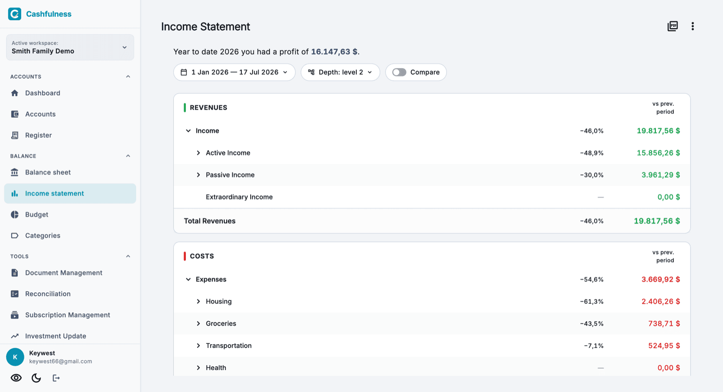The height and width of the screenshot is (392, 723).
Task: Click the Passive Income amount 3.961,29 $
Action: [x=661, y=175]
